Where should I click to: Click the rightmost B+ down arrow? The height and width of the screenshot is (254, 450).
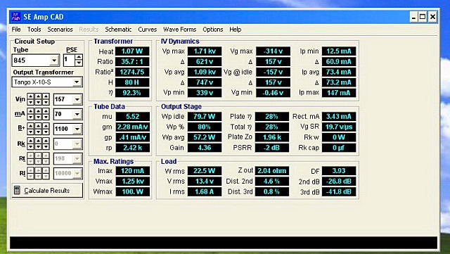[46, 132]
